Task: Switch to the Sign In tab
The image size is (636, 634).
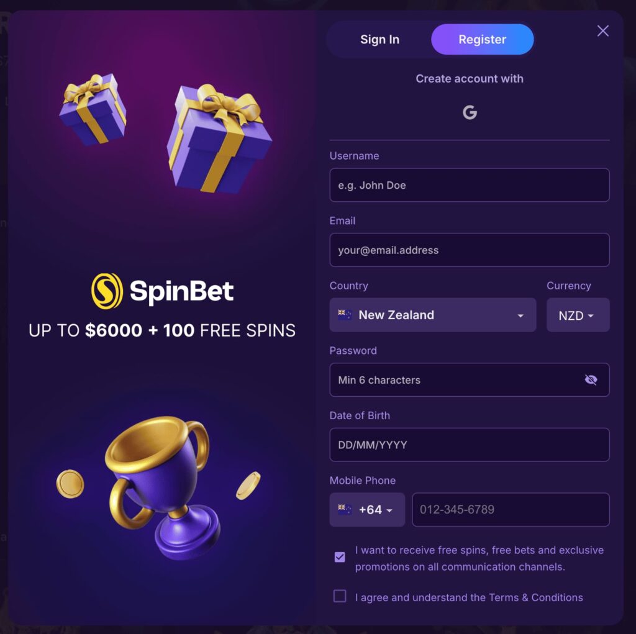Action: tap(379, 40)
